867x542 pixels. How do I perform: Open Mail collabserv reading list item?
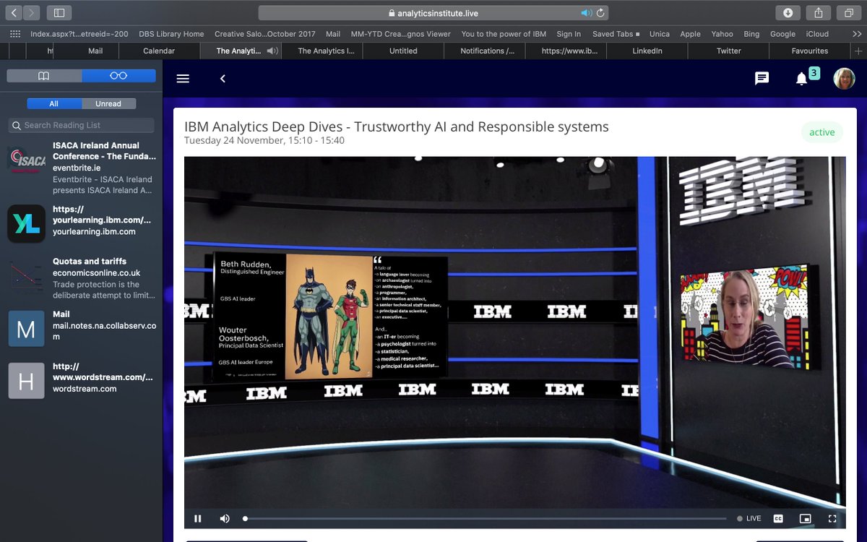click(81, 327)
